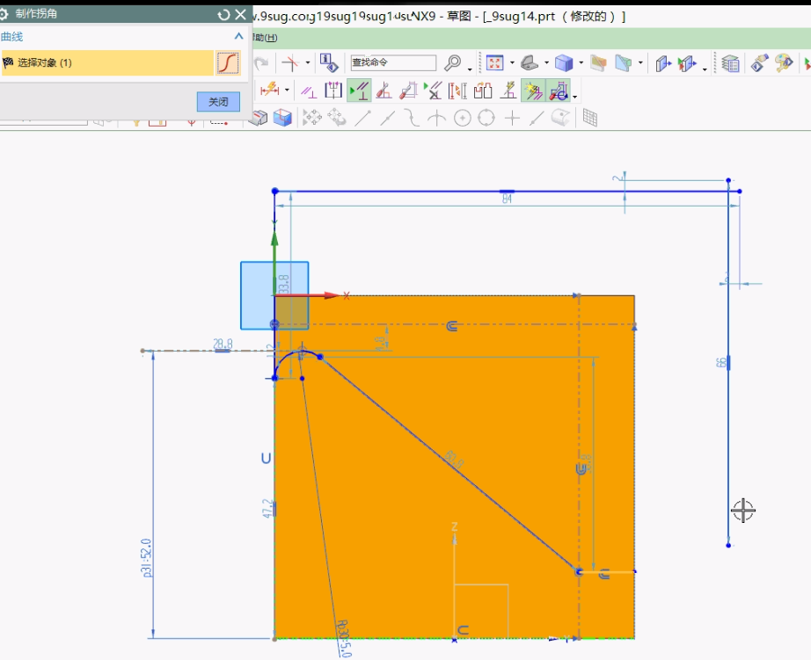
Task: Select the Rapid Dimension tool
Action: [x=269, y=90]
